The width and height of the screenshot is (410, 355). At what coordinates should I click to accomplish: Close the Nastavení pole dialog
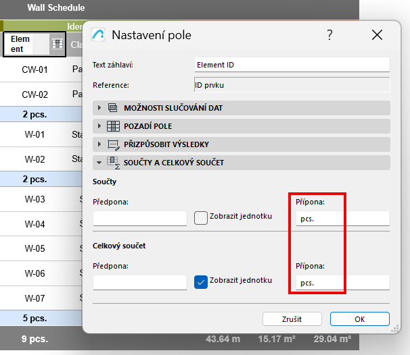pos(377,34)
